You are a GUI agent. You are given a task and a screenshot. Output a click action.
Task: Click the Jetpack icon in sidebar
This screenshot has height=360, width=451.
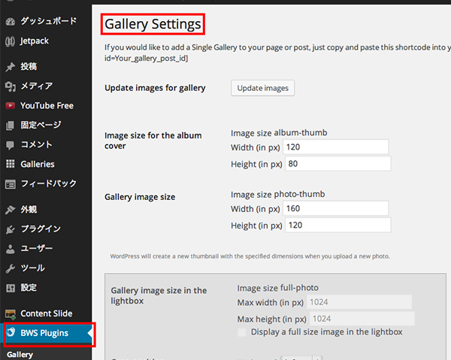(x=10, y=41)
